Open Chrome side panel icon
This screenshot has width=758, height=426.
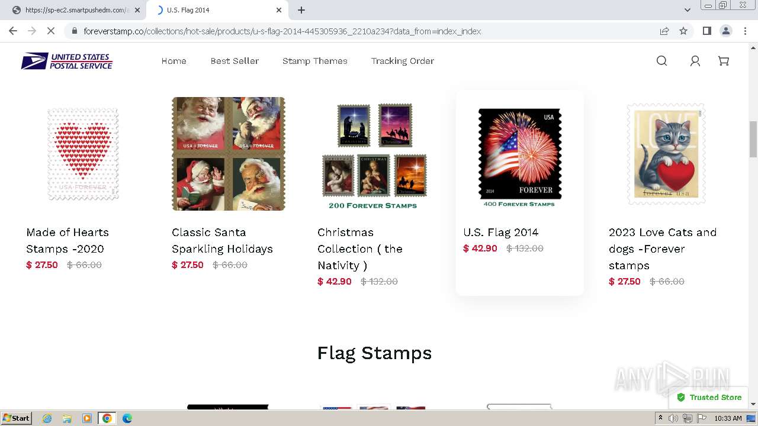click(x=706, y=31)
